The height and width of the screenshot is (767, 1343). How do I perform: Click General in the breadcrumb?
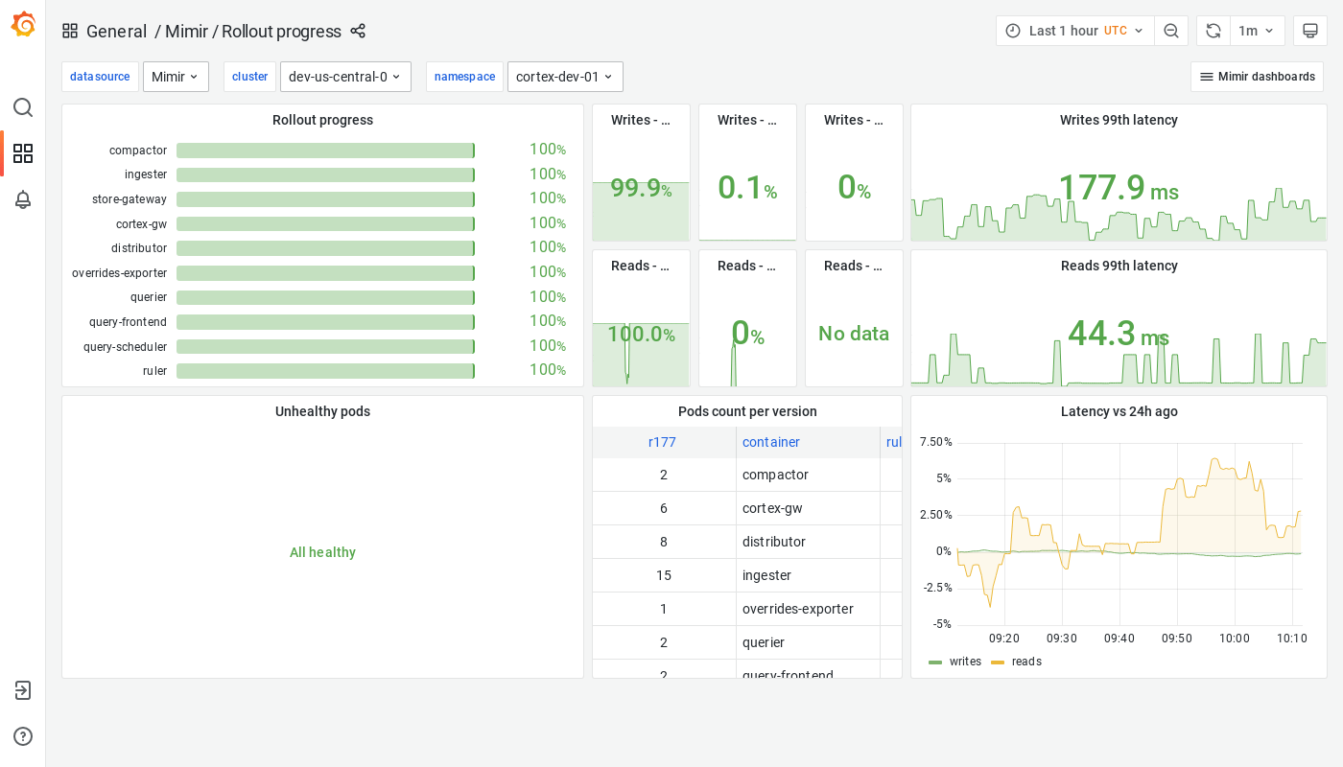click(x=116, y=31)
